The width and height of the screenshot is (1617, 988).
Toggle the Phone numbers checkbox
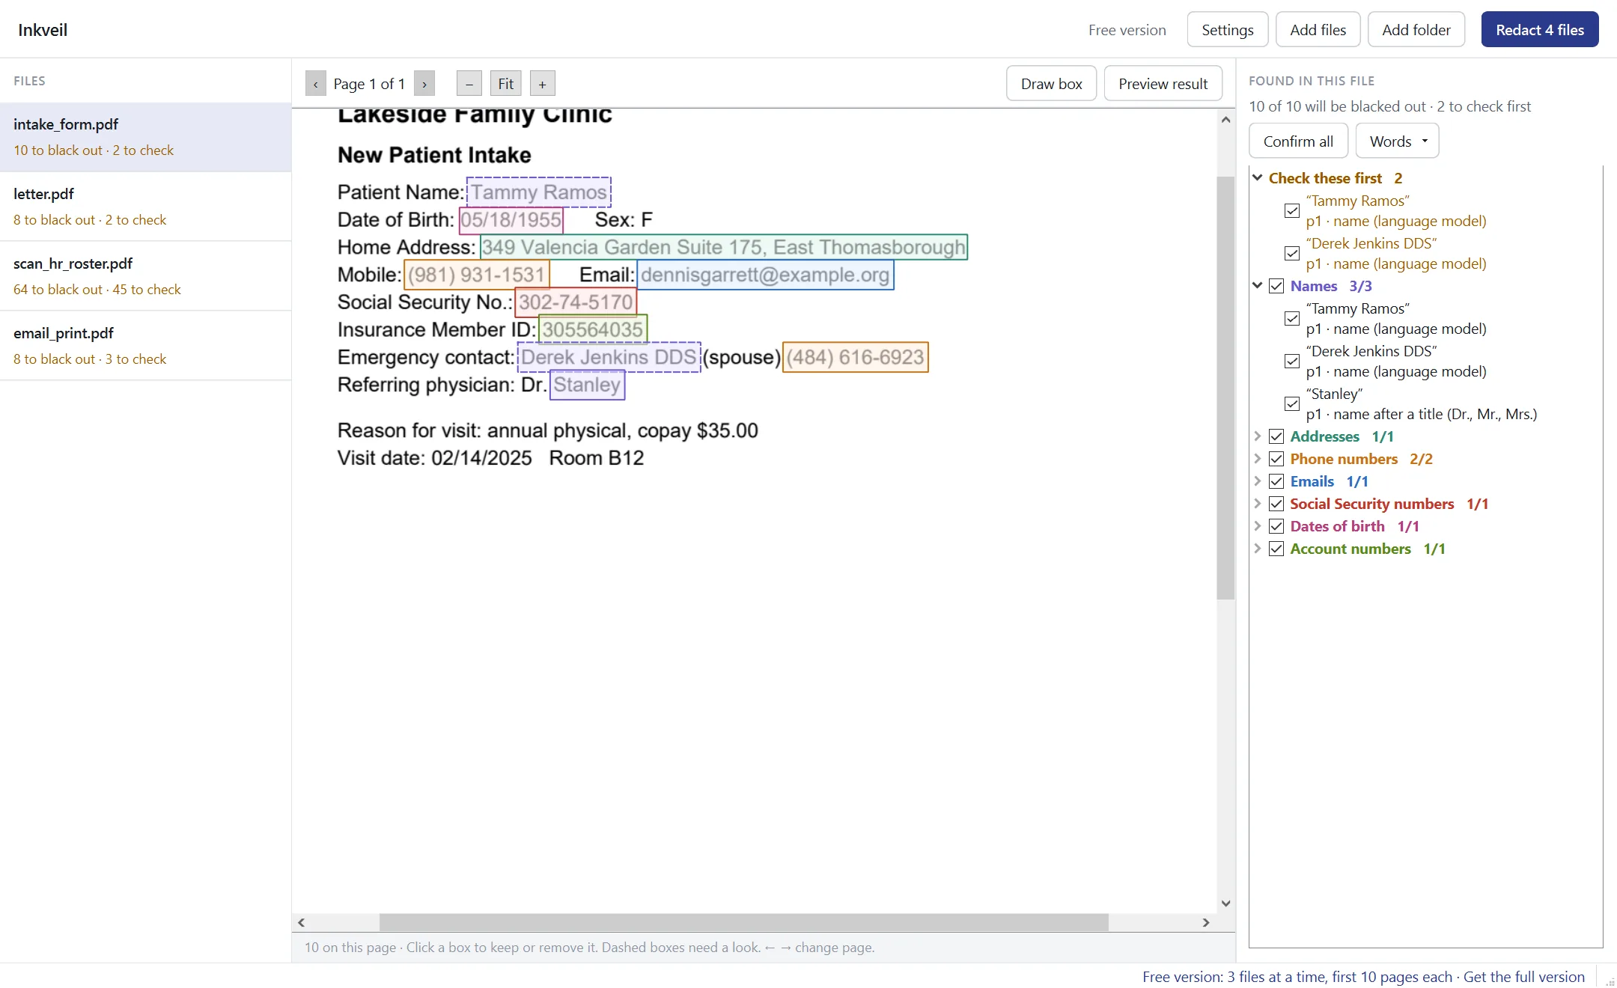[x=1277, y=459]
